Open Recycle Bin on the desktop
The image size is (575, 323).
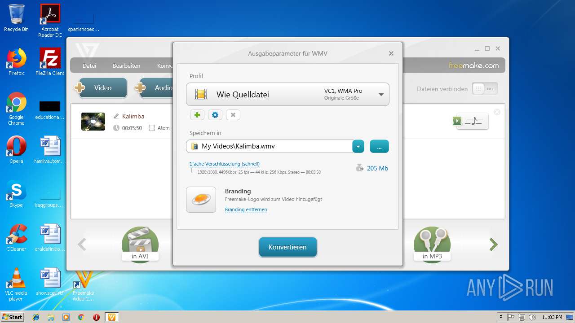(16, 18)
